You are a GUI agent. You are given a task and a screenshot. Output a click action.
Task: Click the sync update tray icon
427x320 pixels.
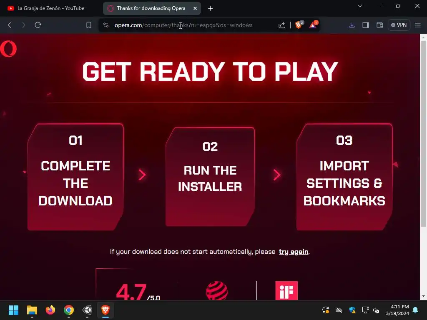[325, 310]
